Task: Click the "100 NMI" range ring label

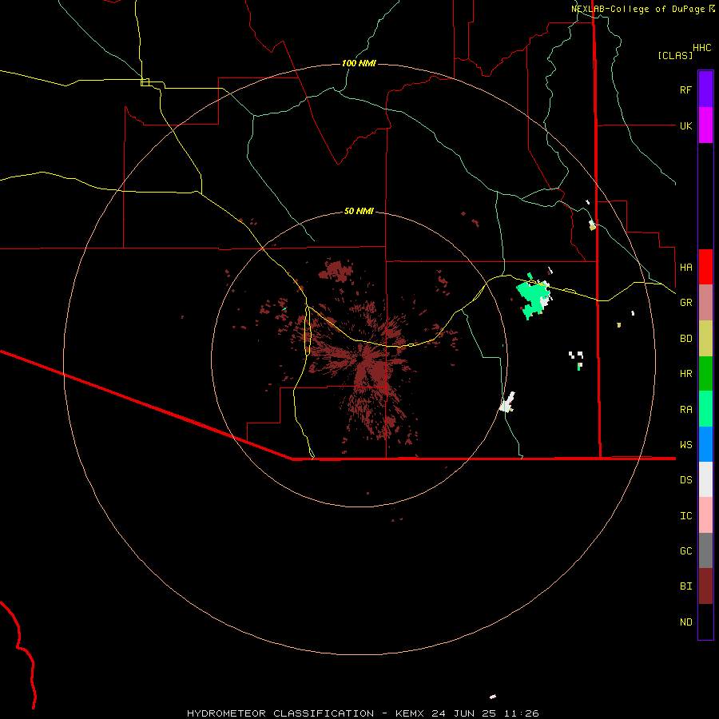Action: pyautogui.click(x=359, y=63)
